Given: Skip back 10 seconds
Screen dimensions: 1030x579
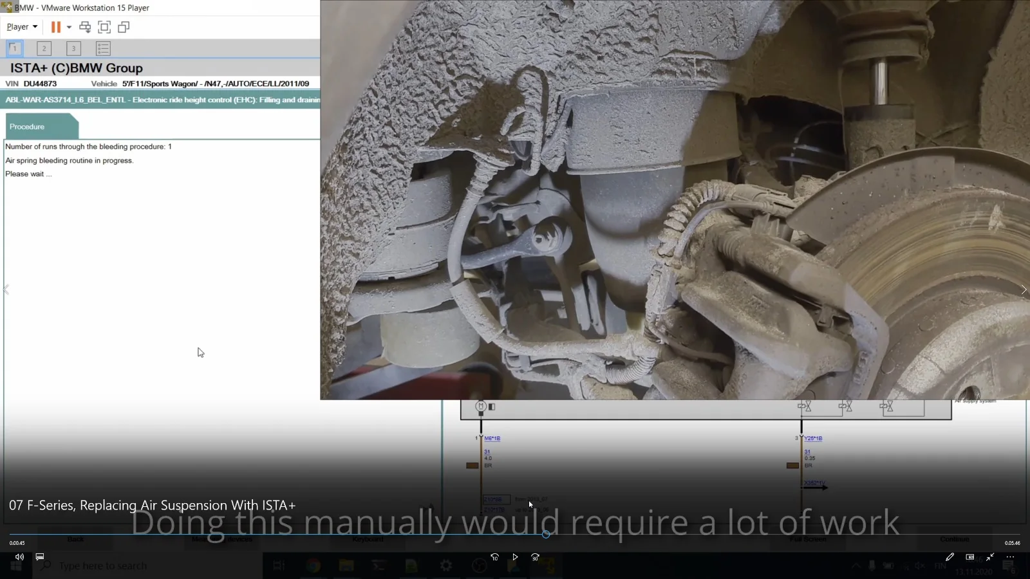Looking at the screenshot, I should click(494, 556).
